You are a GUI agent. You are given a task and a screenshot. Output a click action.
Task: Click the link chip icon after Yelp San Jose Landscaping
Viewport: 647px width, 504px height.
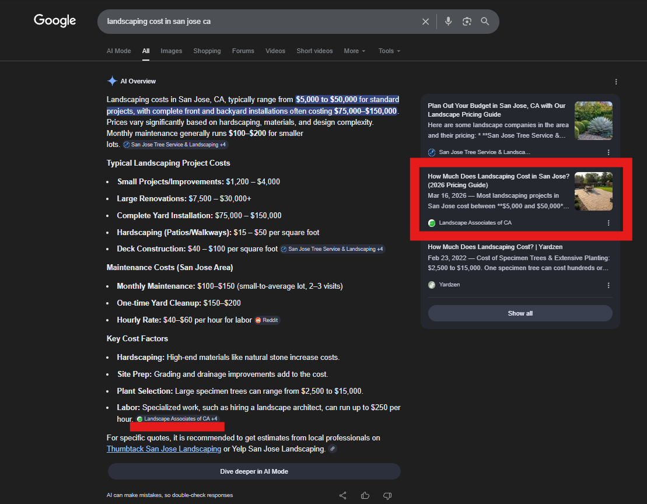[333, 449]
